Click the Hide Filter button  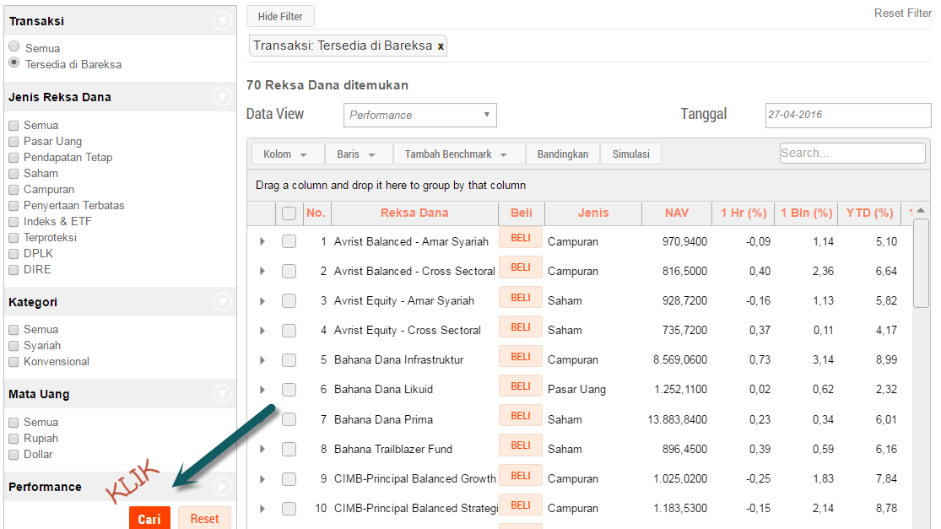(280, 16)
